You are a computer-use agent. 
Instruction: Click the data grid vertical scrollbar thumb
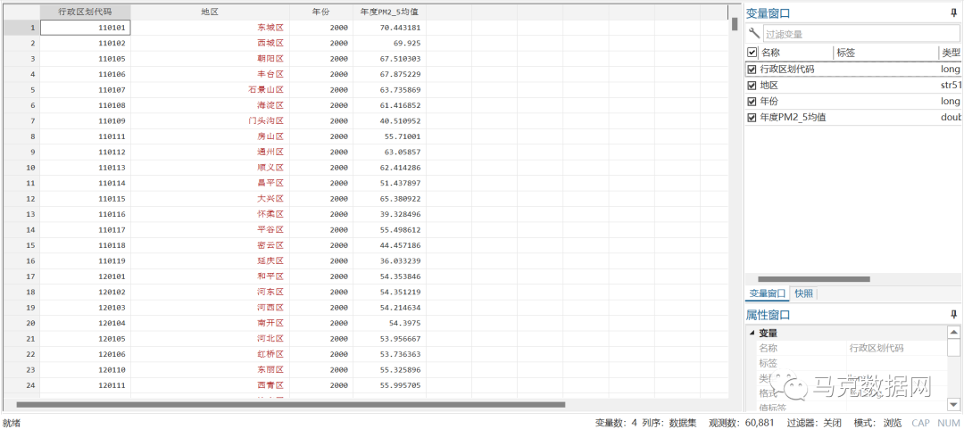pyautogui.click(x=734, y=24)
